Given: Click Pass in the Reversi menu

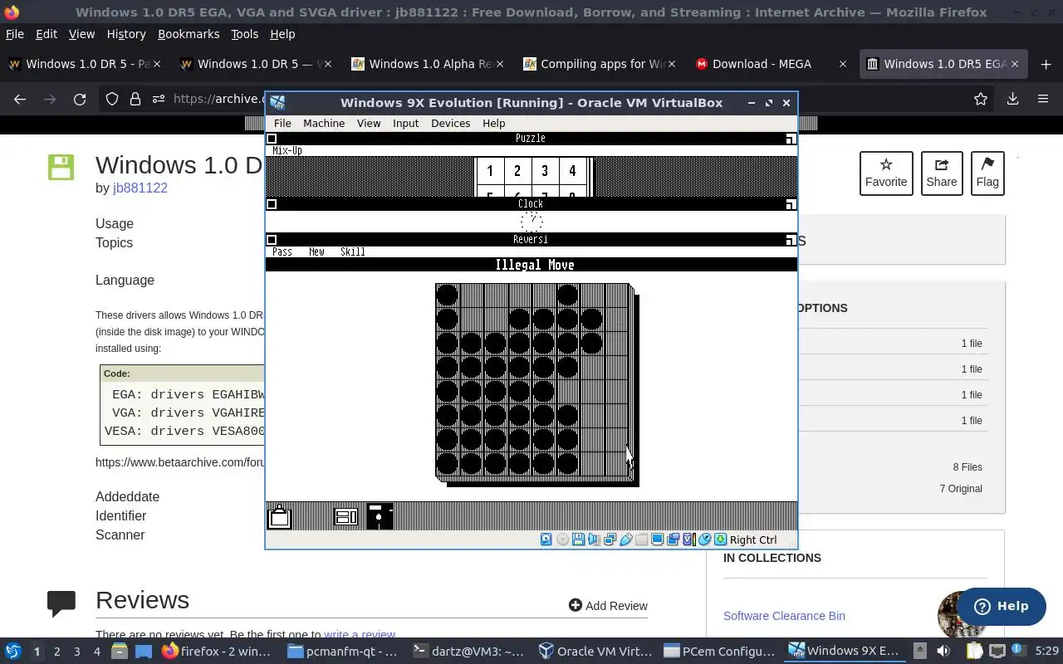Looking at the screenshot, I should [282, 251].
